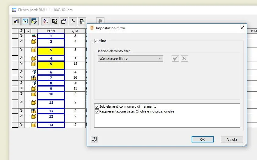Select item number 4 cell
The image size is (257, 160).
click(x=51, y=58)
